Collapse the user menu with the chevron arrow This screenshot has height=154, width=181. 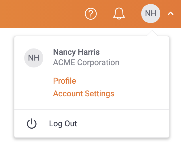pyautogui.click(x=171, y=14)
